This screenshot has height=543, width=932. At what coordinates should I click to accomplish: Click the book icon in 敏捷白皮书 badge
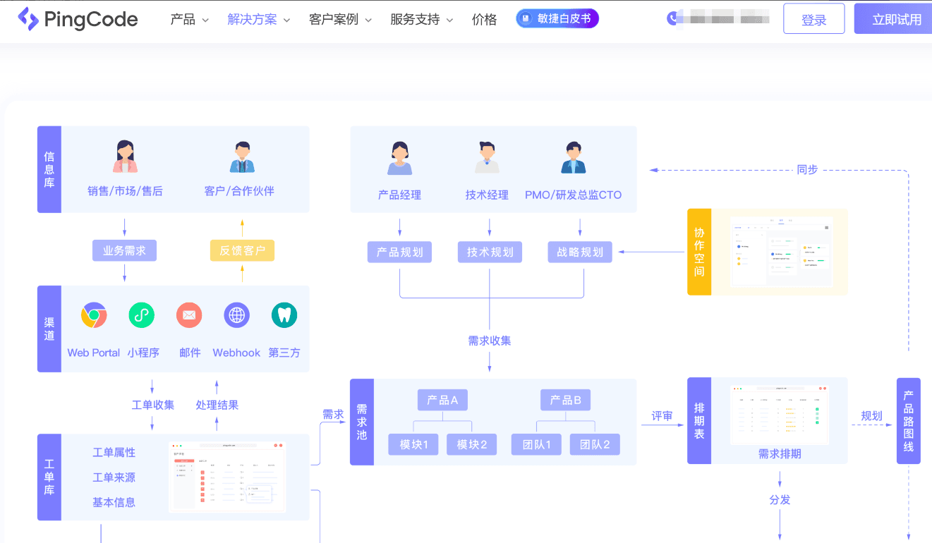coord(526,19)
